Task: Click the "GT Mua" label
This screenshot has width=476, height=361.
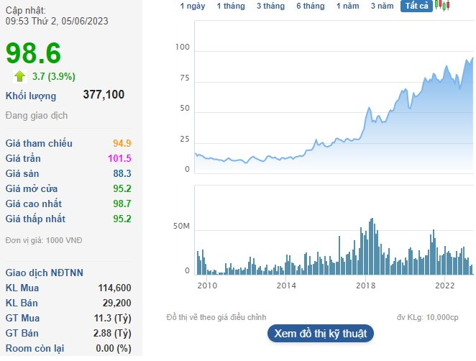Action: [x=22, y=318]
